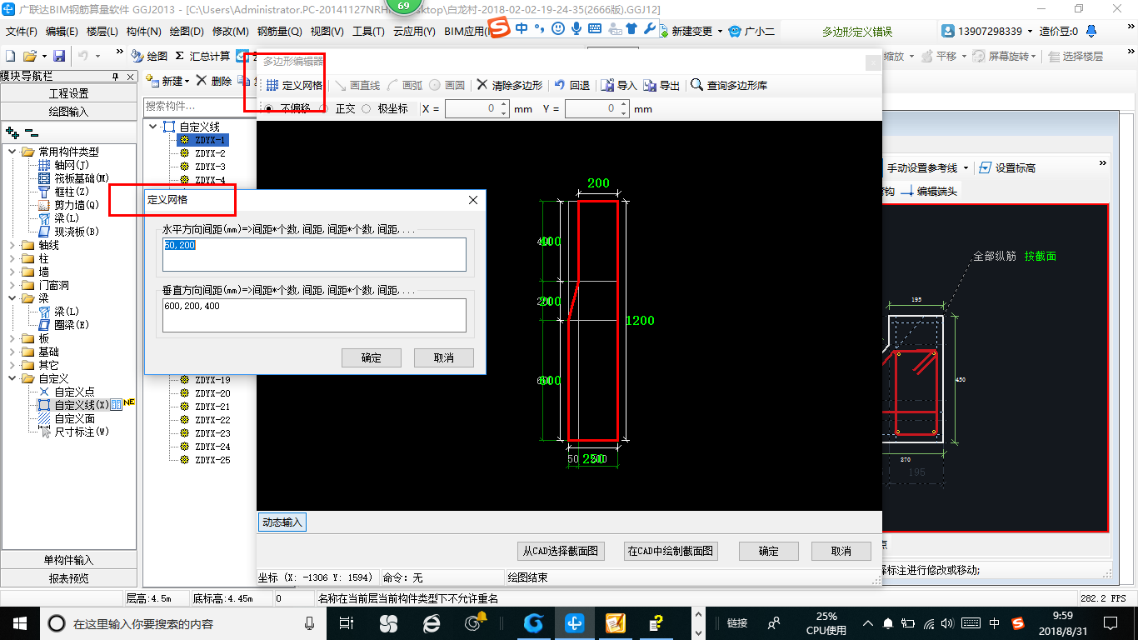Image resolution: width=1138 pixels, height=640 pixels.
Task: Click the 水平方向间距 input field
Action: click(314, 254)
